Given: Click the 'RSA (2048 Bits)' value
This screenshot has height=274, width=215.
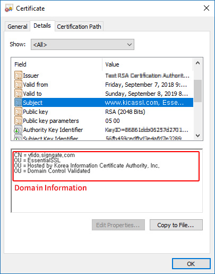Looking at the screenshot, I should coord(125,112).
